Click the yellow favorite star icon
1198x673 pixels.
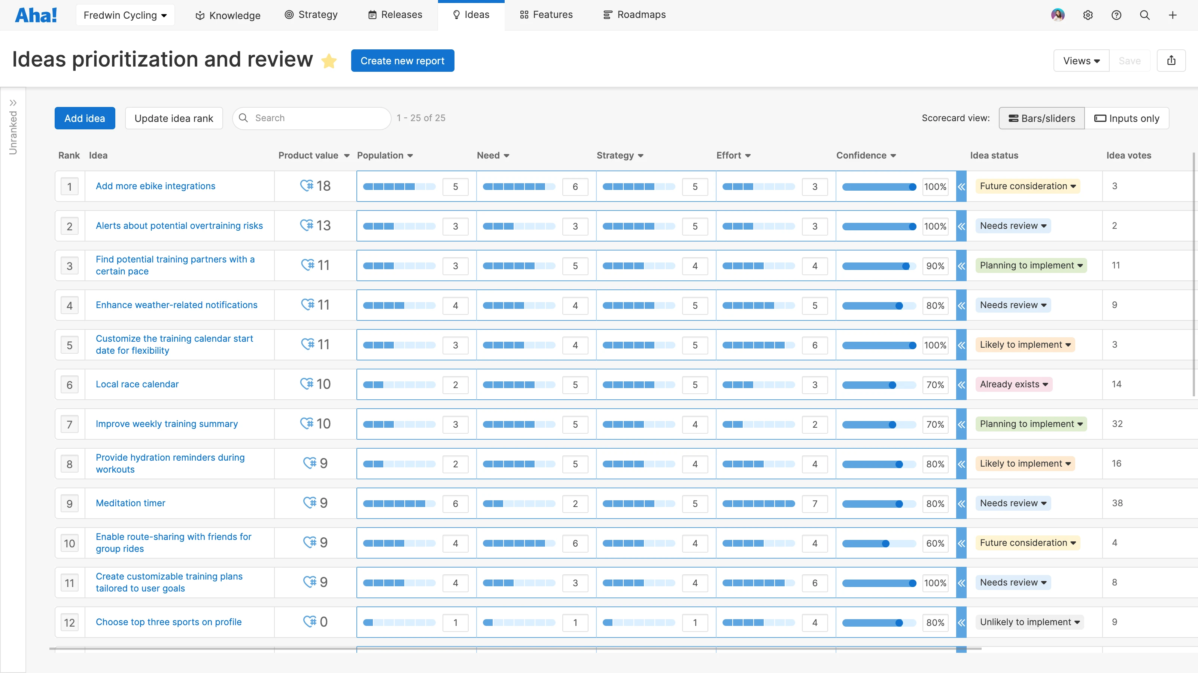coord(329,61)
